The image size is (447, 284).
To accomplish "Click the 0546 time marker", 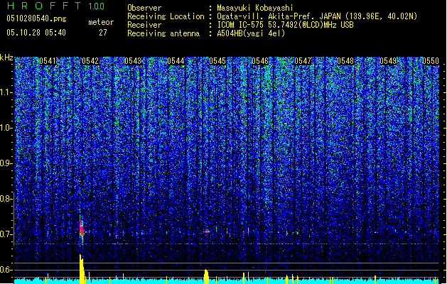I will (x=260, y=61).
